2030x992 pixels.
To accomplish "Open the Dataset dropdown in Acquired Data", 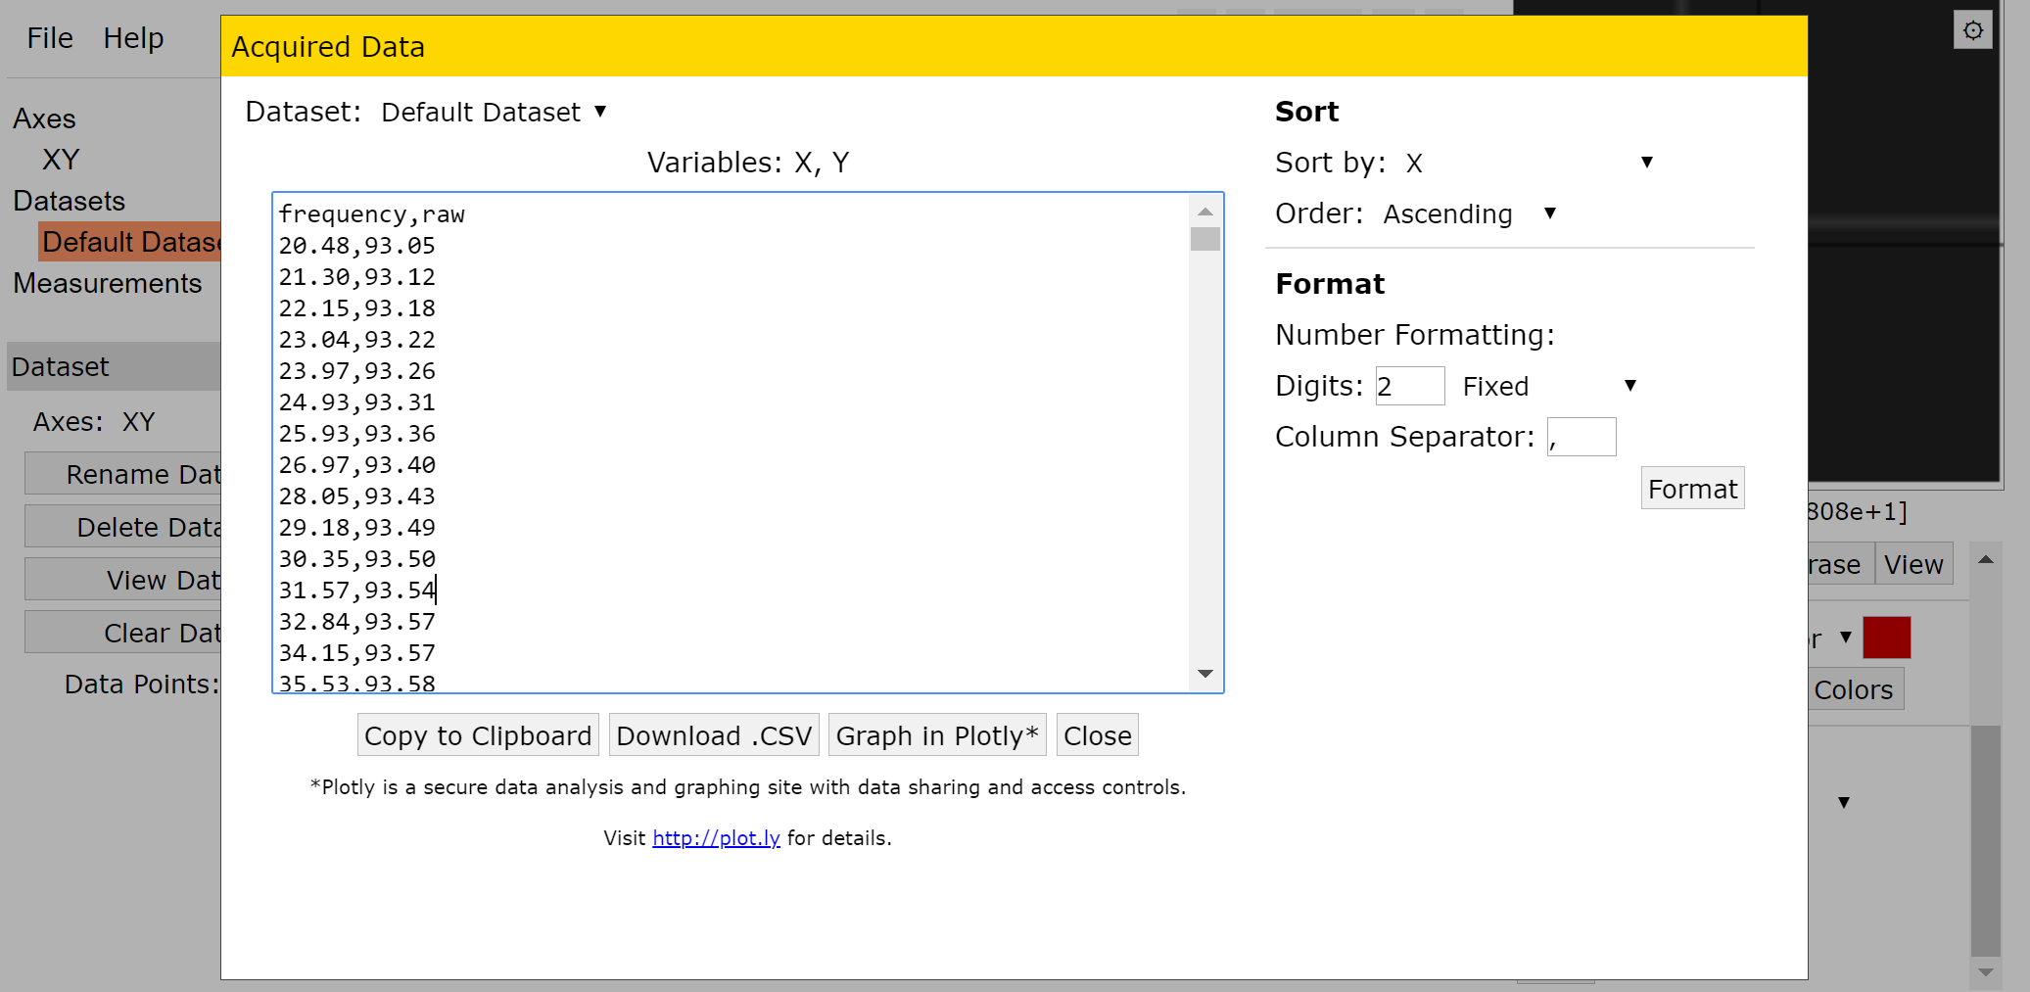I will click(495, 113).
